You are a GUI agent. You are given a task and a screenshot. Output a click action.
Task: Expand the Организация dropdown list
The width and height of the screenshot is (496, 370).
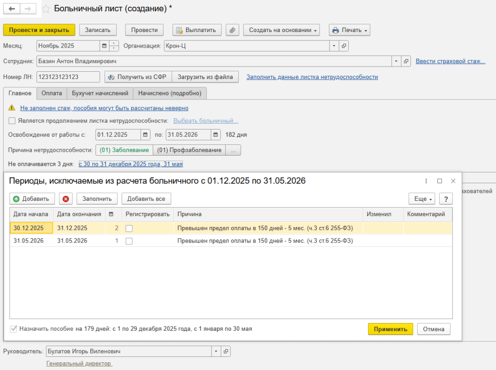coord(334,46)
